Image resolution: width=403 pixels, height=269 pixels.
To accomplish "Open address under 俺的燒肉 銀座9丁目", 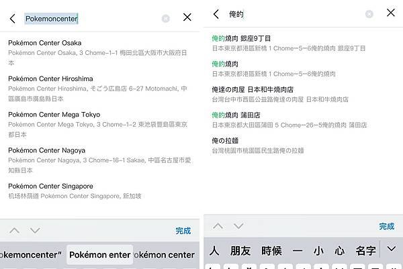I will click(289, 48).
